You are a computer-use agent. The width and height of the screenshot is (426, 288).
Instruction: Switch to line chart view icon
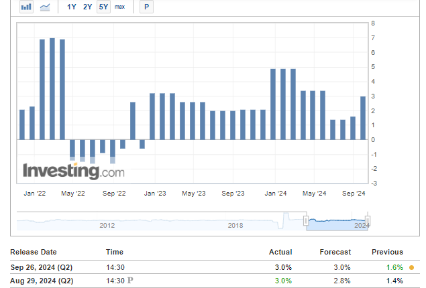46,7
